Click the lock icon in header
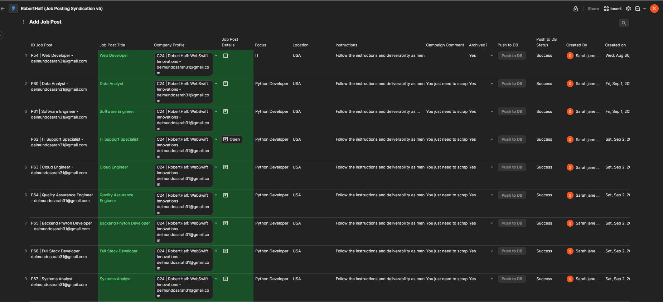This screenshot has width=663, height=302. click(576, 9)
